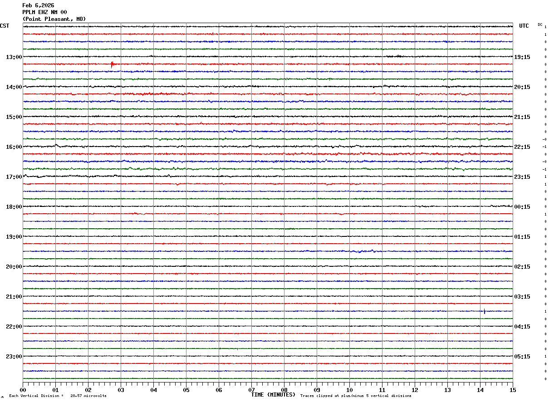Screen dimensions: 549x402
Task: Select the 20:00 CST time label
Action: click(14, 267)
